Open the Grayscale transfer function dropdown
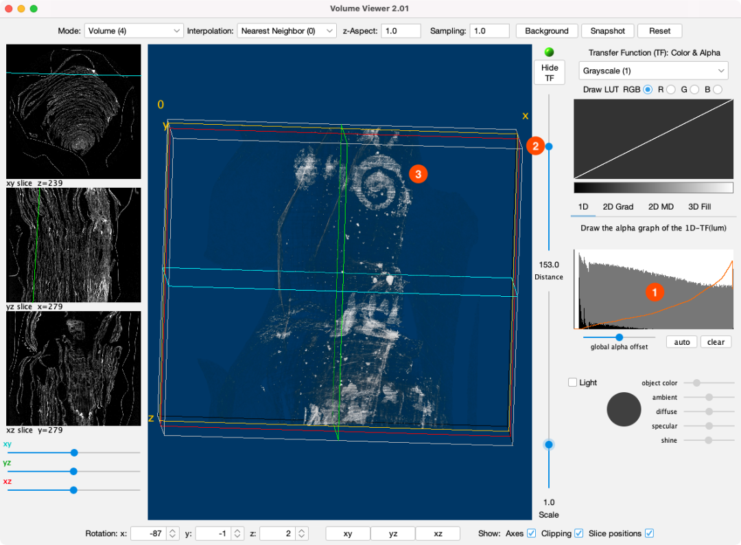The width and height of the screenshot is (741, 545). point(653,71)
